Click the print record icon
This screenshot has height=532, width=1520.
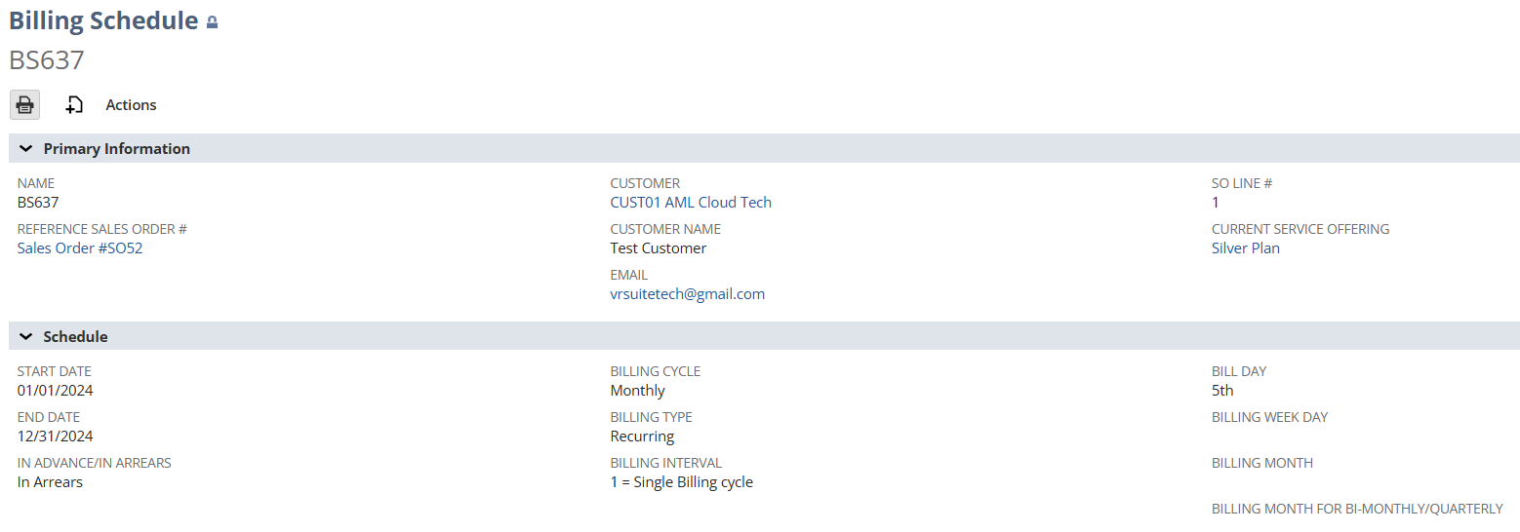tap(25, 105)
